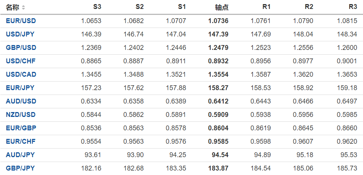Click the EUR/JPY pair name
This screenshot has height=175, width=363.
20,88
